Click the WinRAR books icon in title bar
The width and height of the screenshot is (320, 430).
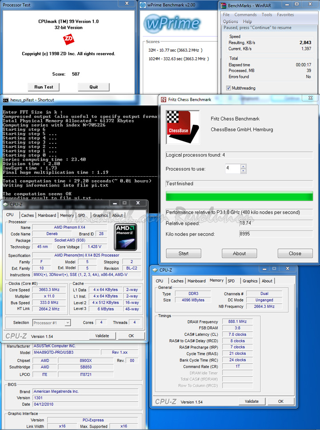pos(224,5)
